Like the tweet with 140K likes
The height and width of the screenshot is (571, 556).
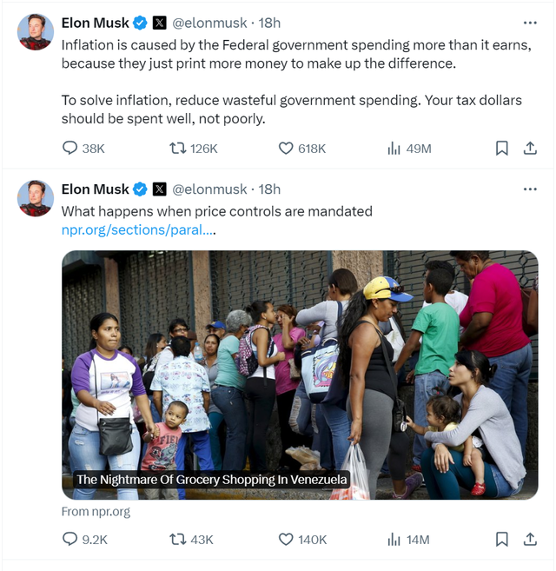tap(302, 540)
